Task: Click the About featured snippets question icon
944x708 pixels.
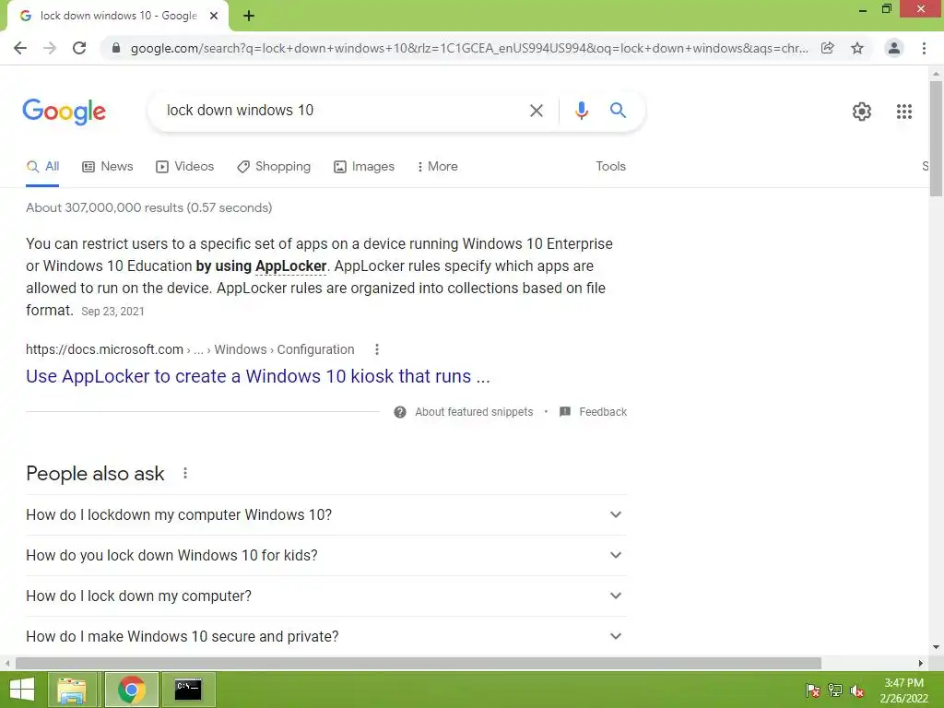Action: pos(400,412)
